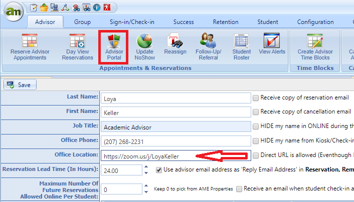Click Create Advisor Time Blocks

pyautogui.click(x=315, y=47)
